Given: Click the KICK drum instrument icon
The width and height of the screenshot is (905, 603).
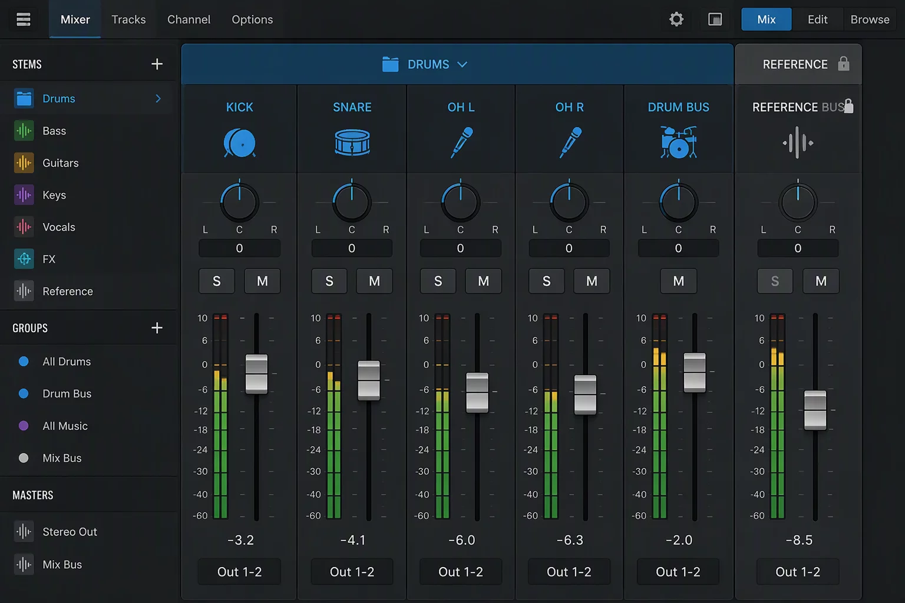Looking at the screenshot, I should (x=239, y=143).
